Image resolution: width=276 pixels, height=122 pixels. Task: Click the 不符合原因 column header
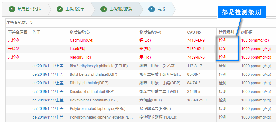17,32
